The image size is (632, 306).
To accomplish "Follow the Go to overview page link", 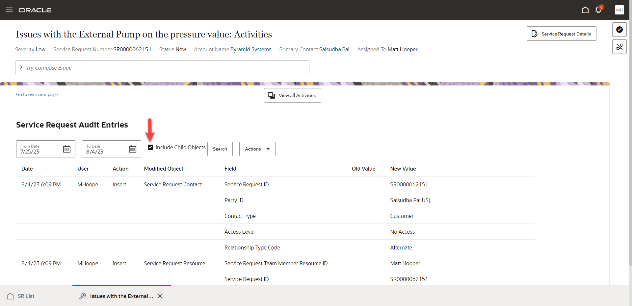I will pos(37,94).
